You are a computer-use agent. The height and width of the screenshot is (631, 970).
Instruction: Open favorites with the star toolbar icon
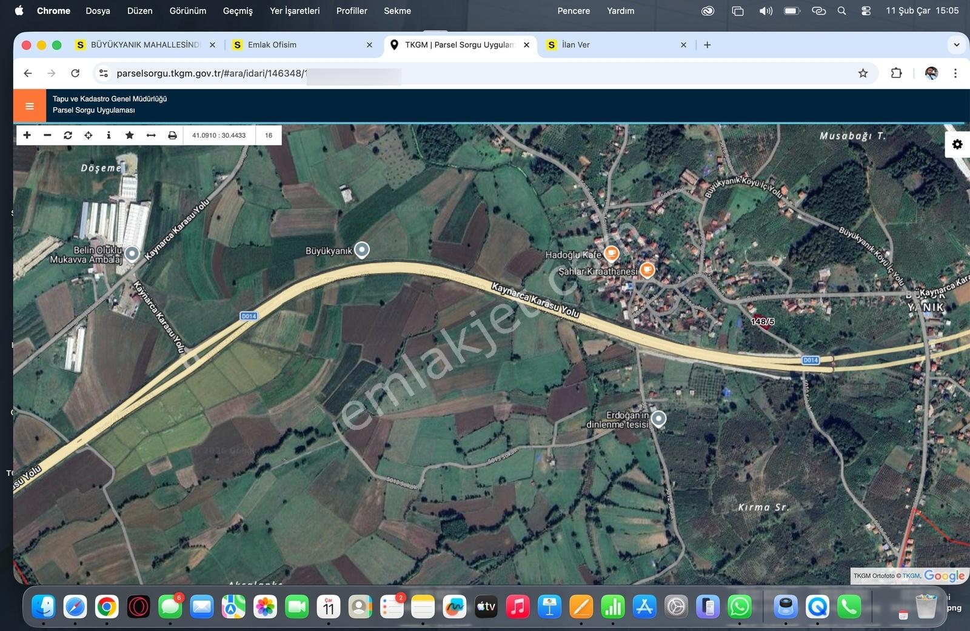point(129,135)
